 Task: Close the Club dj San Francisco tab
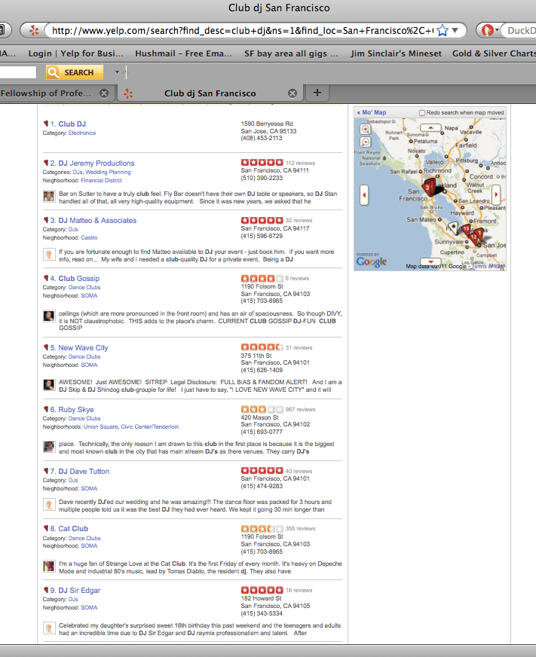[x=293, y=93]
